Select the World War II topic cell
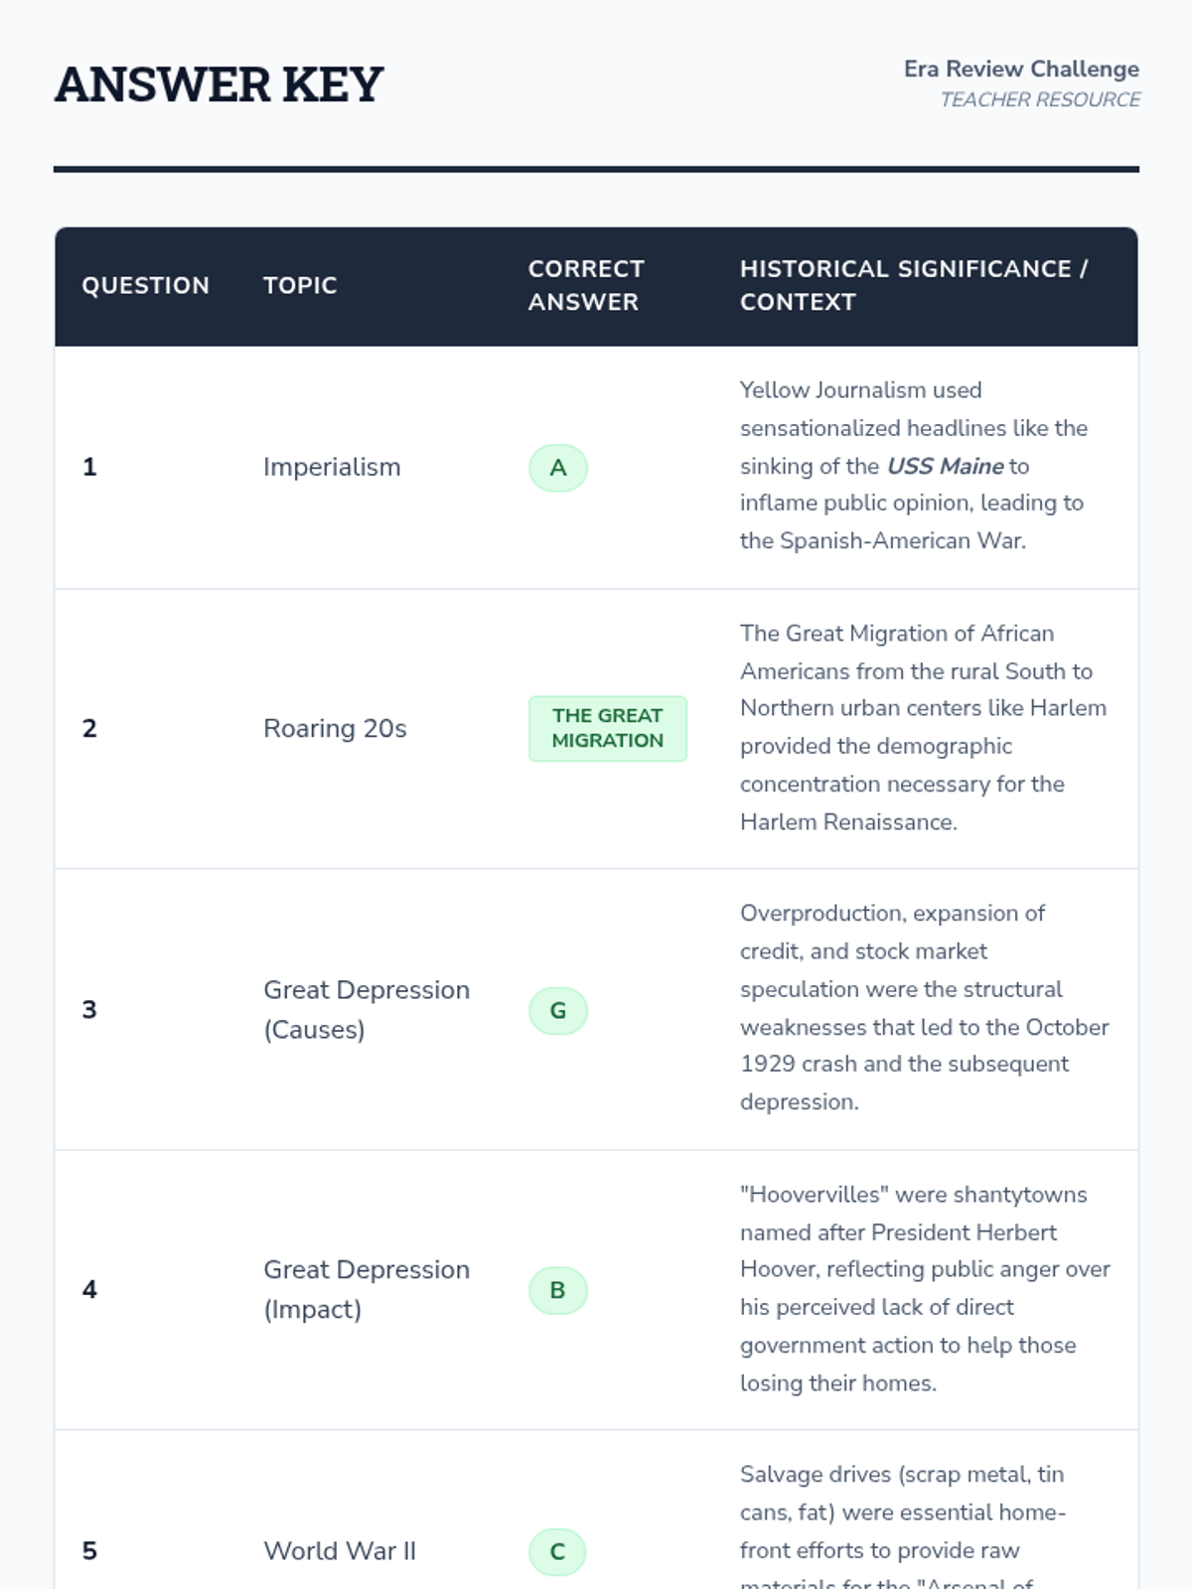Image resolution: width=1192 pixels, height=1589 pixels. [340, 1551]
